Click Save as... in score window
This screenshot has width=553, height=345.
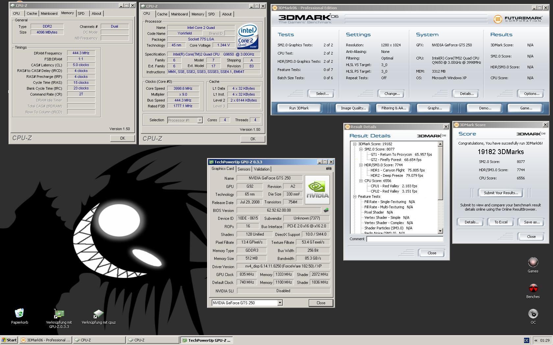click(x=532, y=222)
